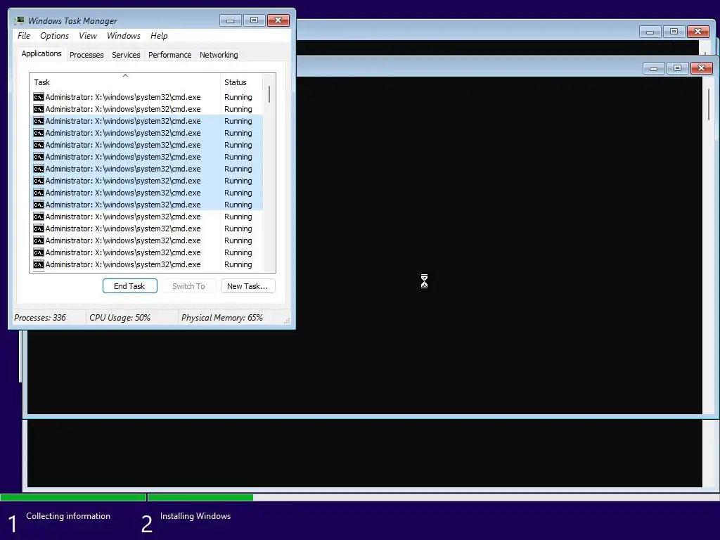Click the Collecting information step label

(68, 516)
